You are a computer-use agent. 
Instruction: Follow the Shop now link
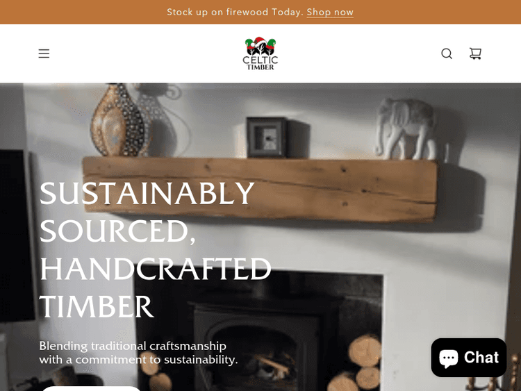[330, 13]
